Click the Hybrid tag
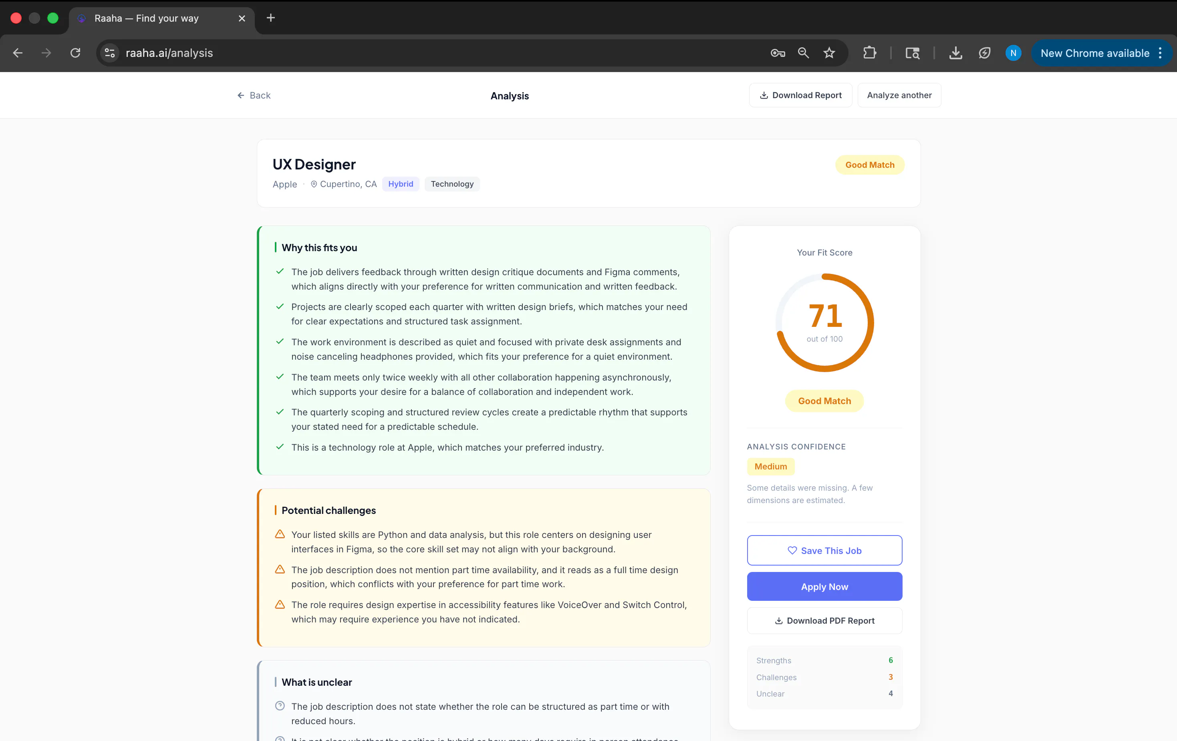 pos(400,184)
